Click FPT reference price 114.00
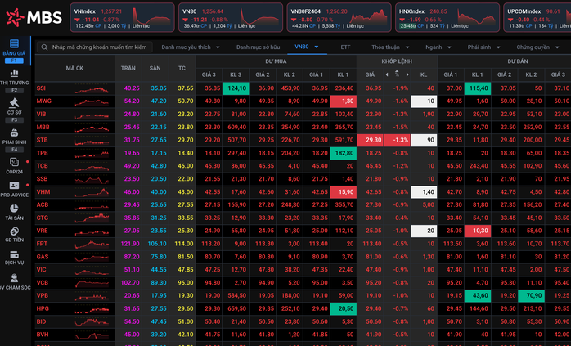Screen dimensions: 571x346 184,244
